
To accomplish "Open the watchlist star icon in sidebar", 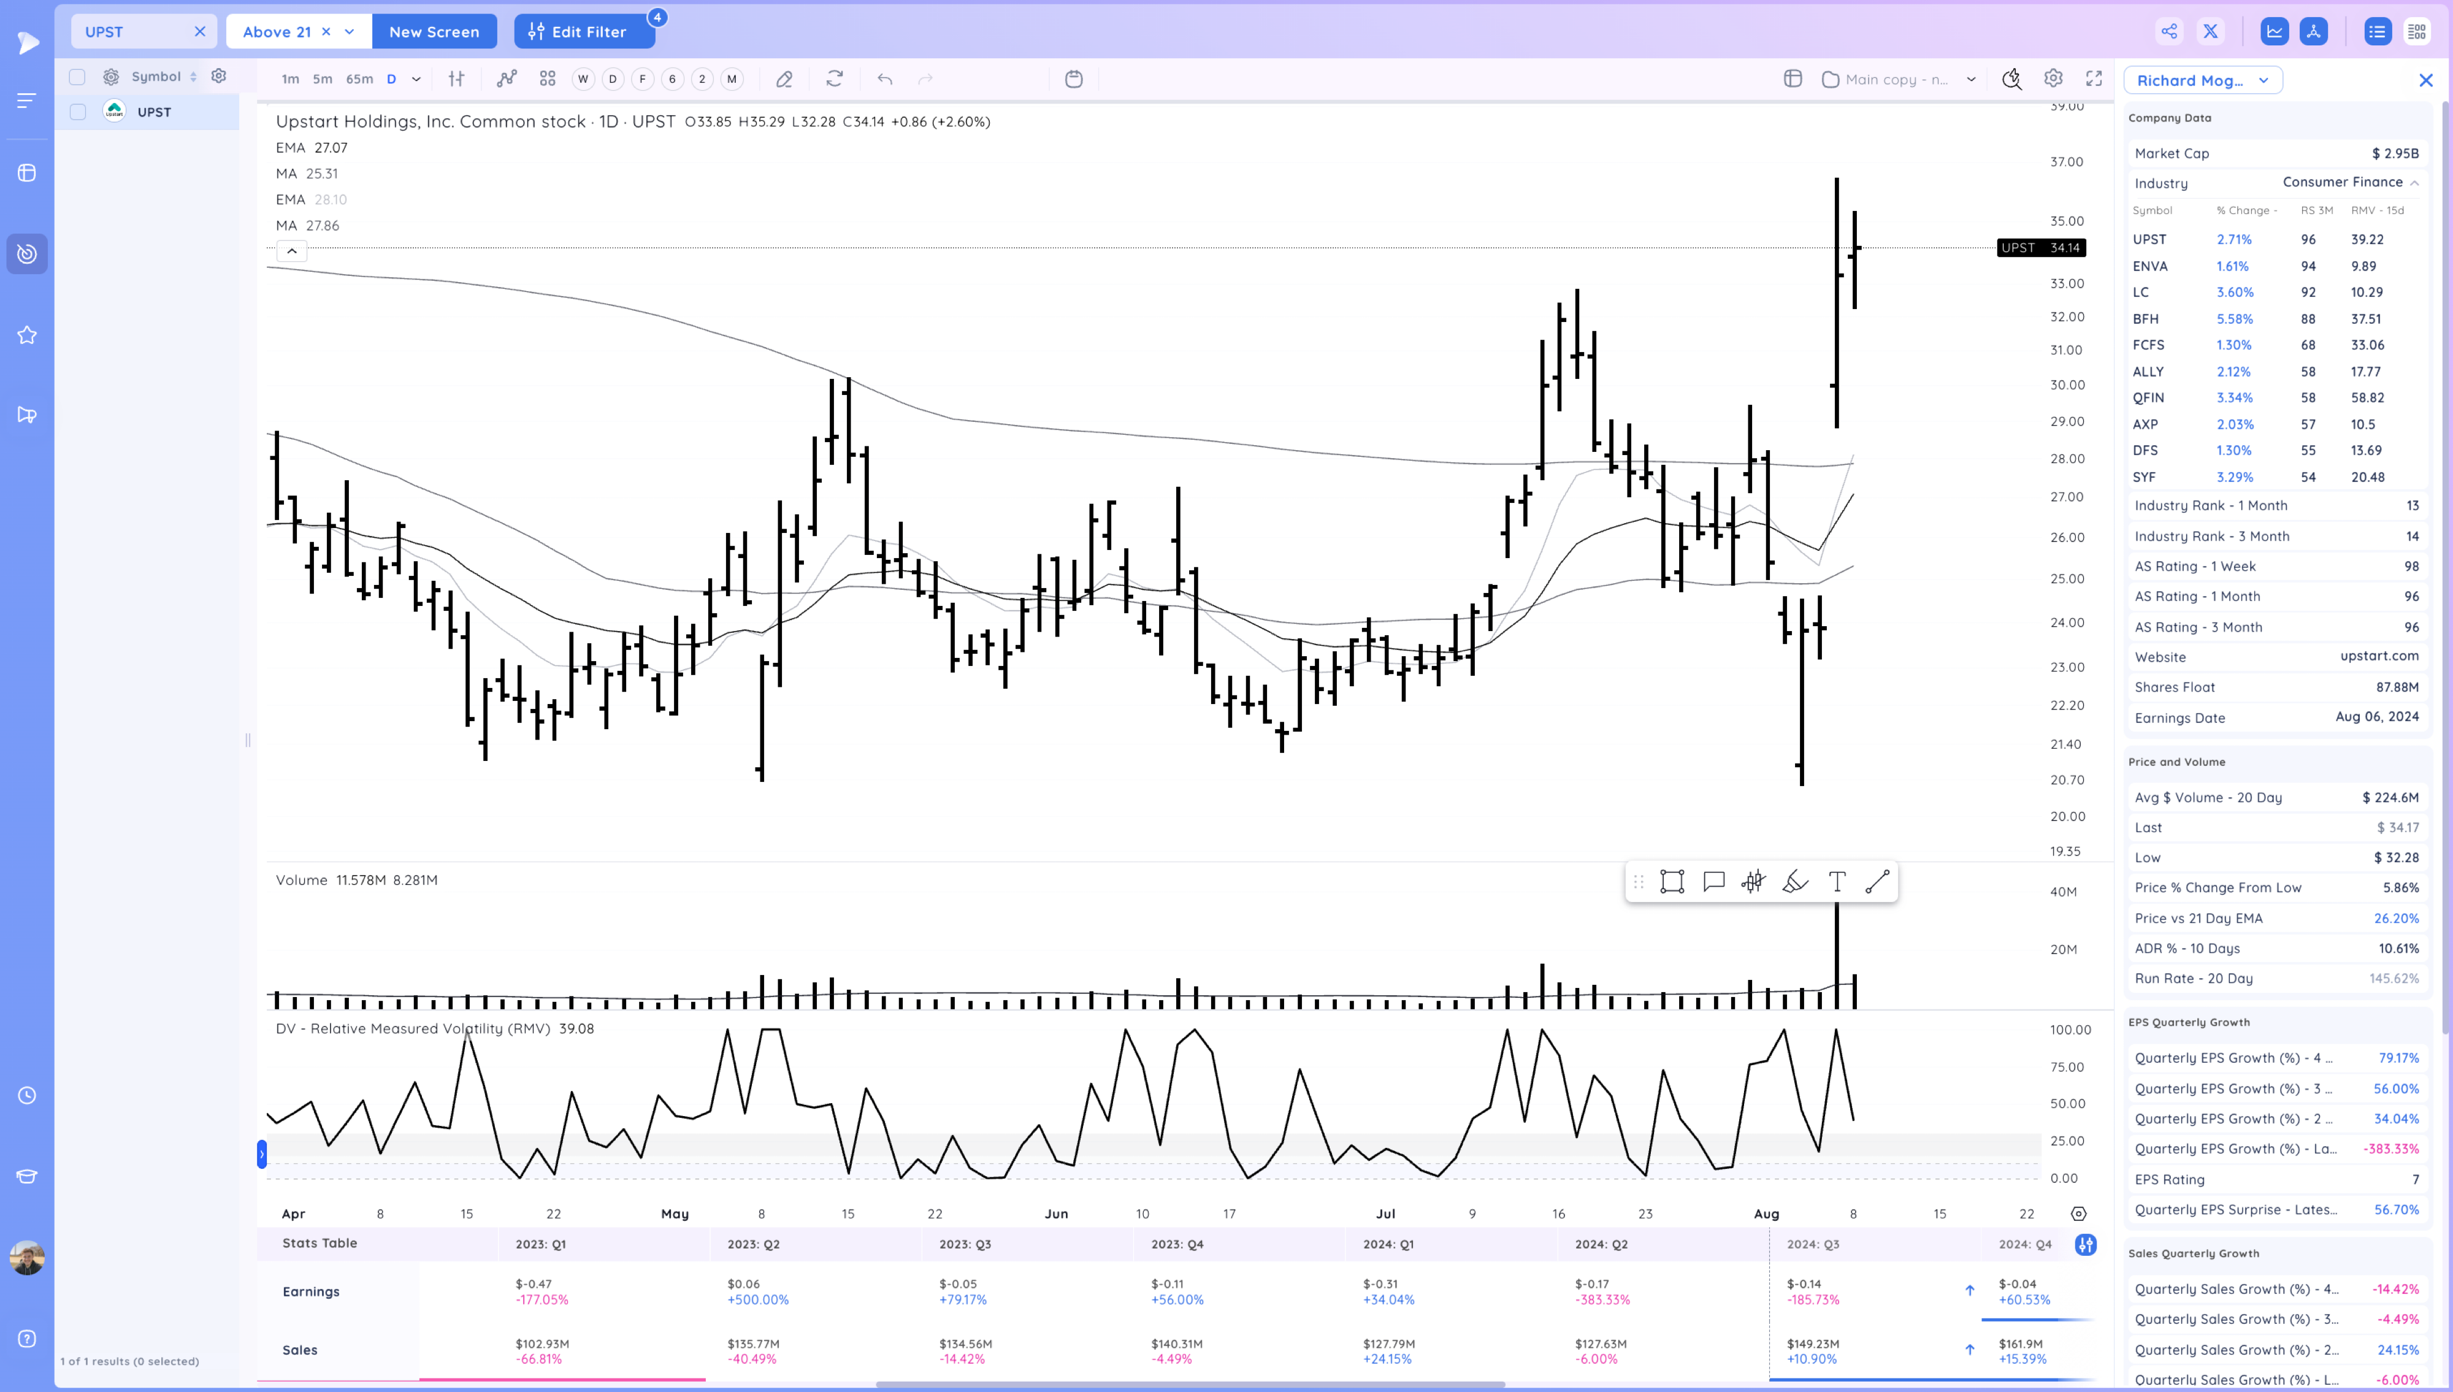I will click(27, 335).
